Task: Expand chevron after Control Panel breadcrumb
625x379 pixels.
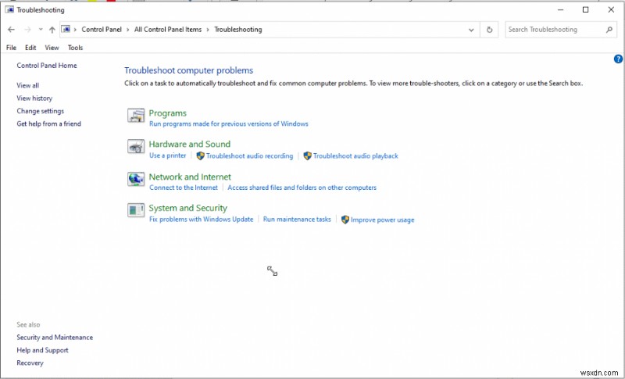Action: point(128,30)
